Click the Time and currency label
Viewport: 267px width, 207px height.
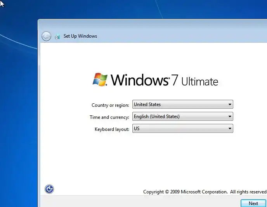pos(109,117)
